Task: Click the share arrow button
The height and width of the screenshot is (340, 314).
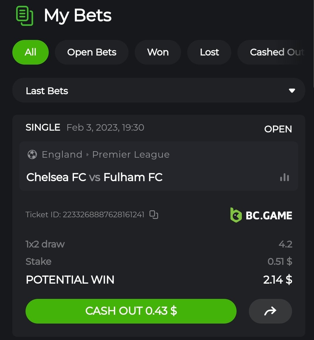Action: pos(270,311)
